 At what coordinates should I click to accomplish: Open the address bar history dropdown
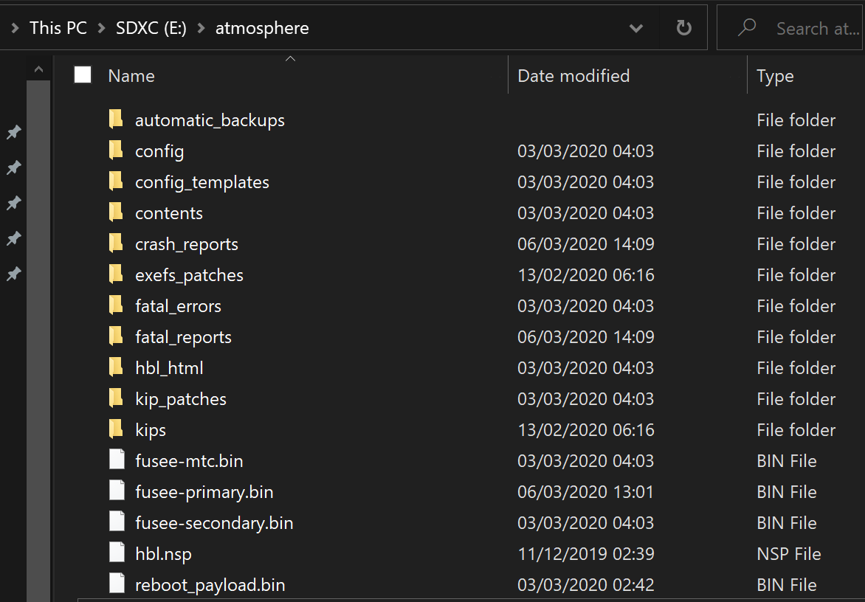click(x=636, y=28)
